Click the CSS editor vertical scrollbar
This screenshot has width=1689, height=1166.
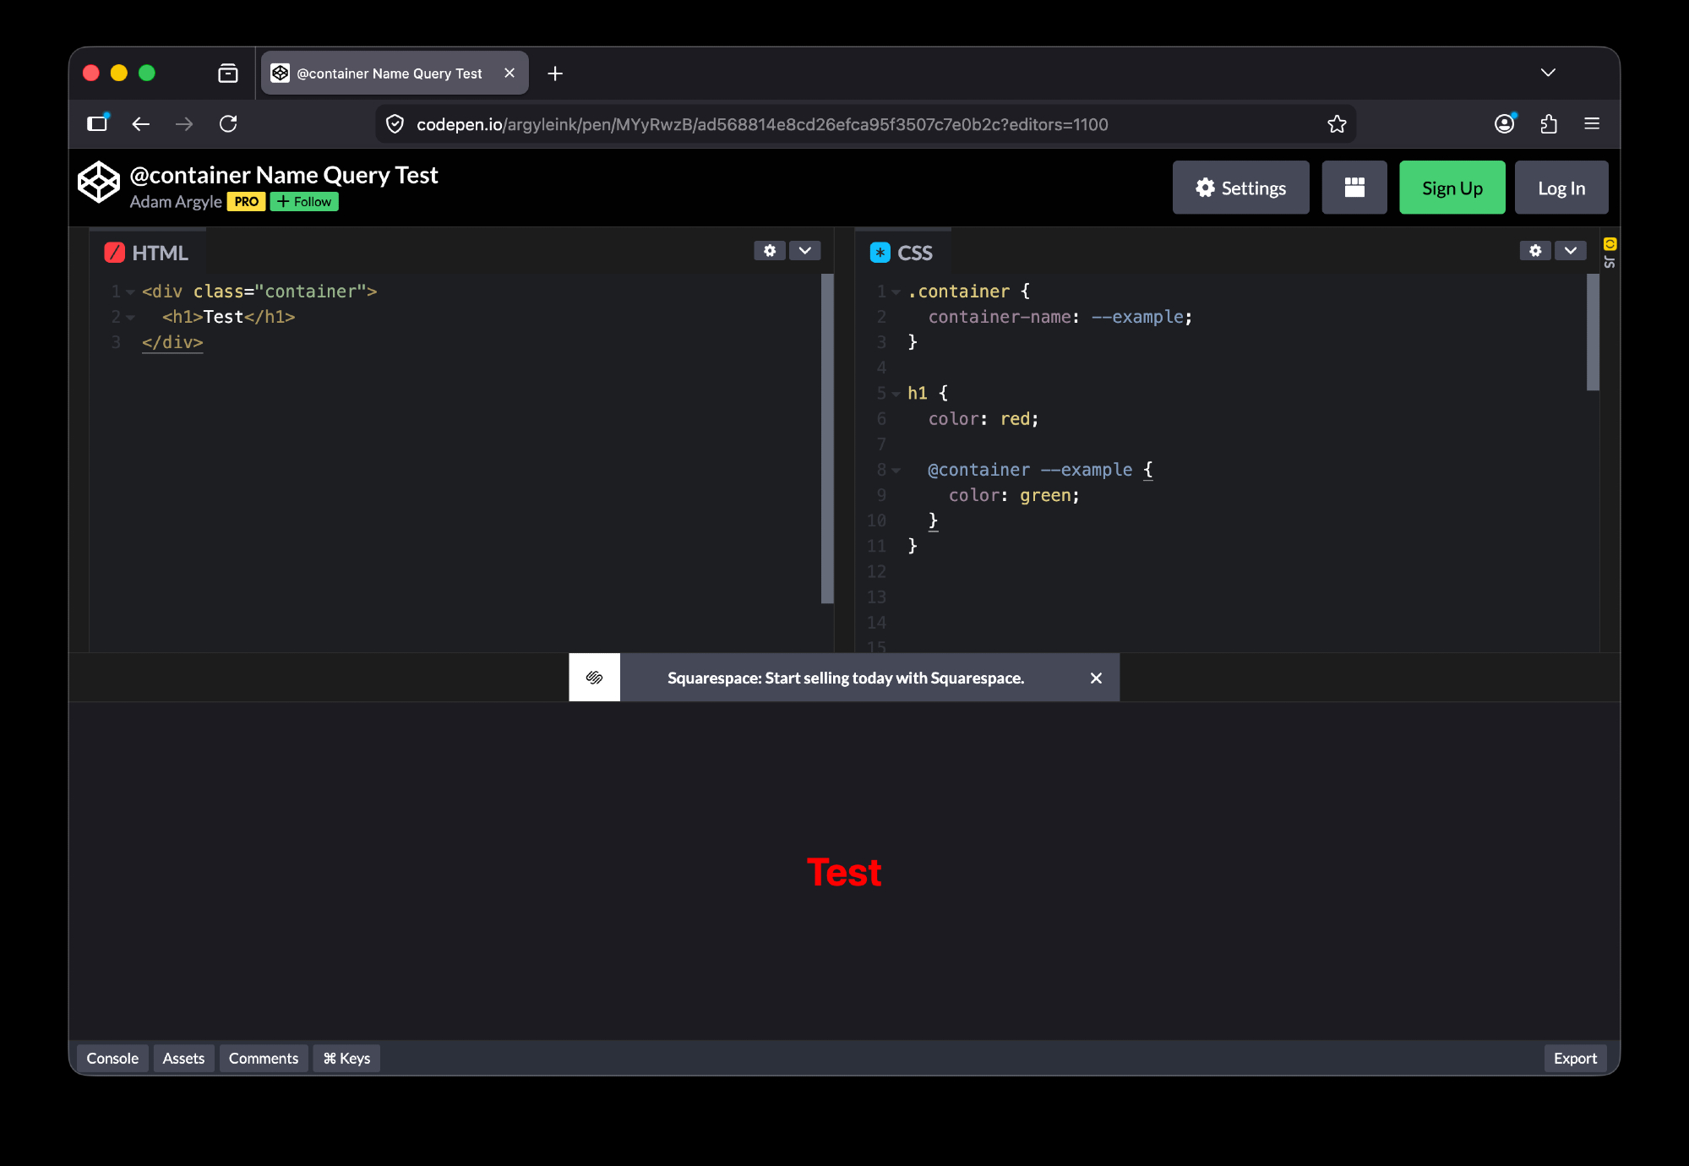pyautogui.click(x=1593, y=333)
